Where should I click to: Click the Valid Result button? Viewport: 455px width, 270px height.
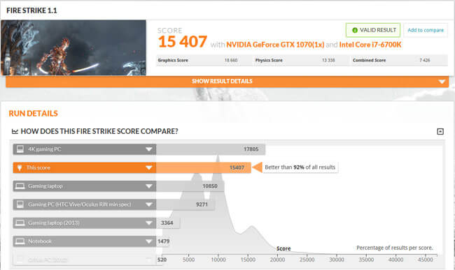[373, 30]
